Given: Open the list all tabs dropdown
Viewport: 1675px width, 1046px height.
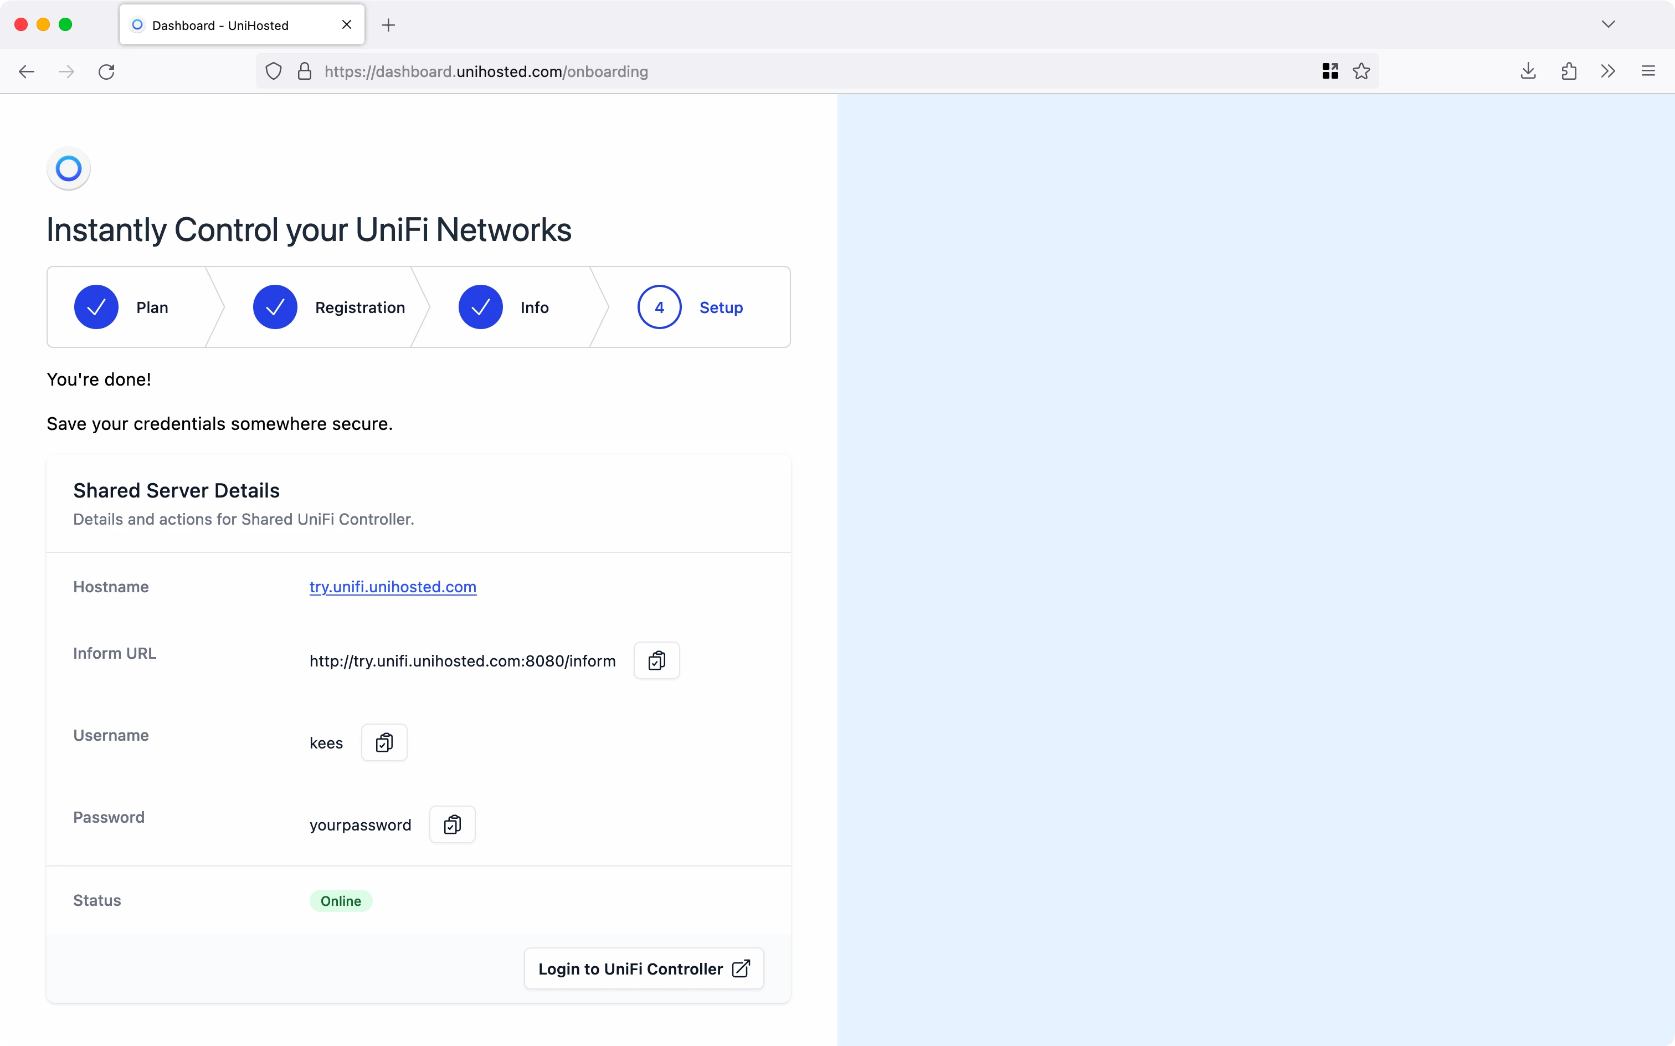Looking at the screenshot, I should pos(1608,25).
